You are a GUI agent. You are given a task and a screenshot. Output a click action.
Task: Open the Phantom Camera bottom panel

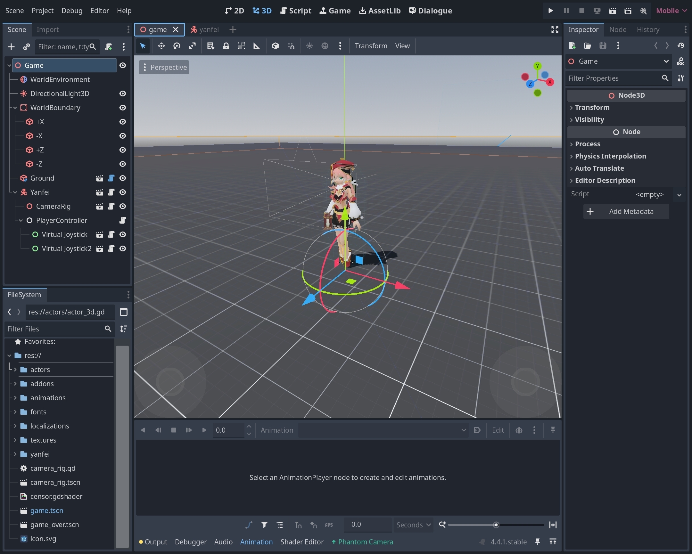point(362,542)
